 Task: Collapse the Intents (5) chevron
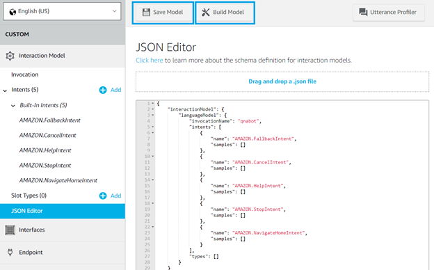[x=5, y=90]
